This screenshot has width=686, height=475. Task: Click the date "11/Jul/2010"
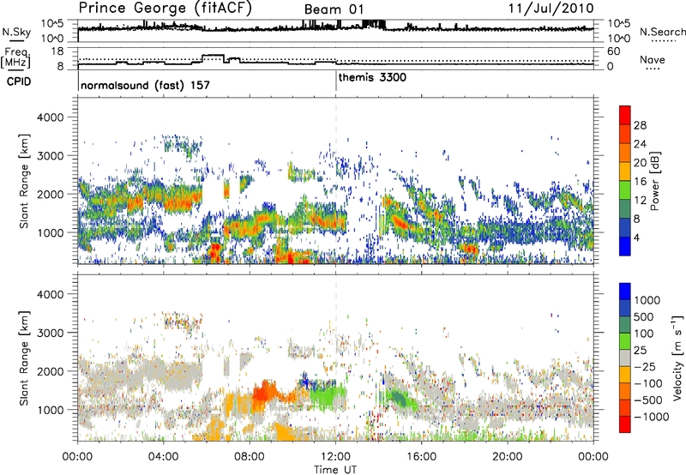(x=551, y=9)
